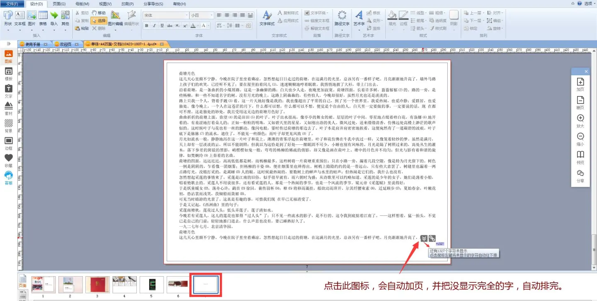Switch to the 欢迎页 document tab
The image size is (597, 301).
click(66, 44)
